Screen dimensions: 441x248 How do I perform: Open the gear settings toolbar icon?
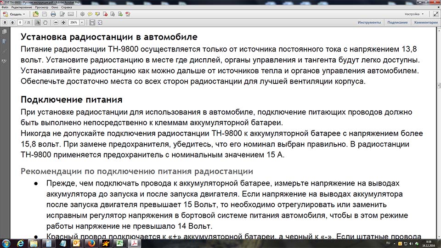click(x=82, y=14)
